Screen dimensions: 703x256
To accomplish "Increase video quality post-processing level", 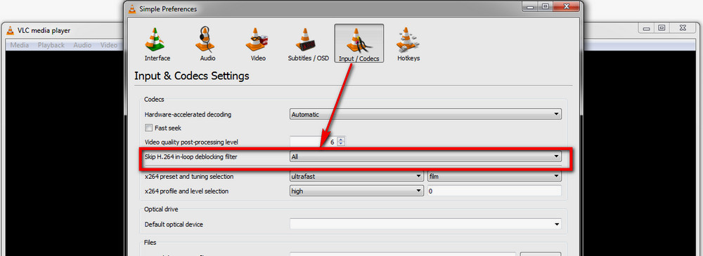I will (341, 139).
